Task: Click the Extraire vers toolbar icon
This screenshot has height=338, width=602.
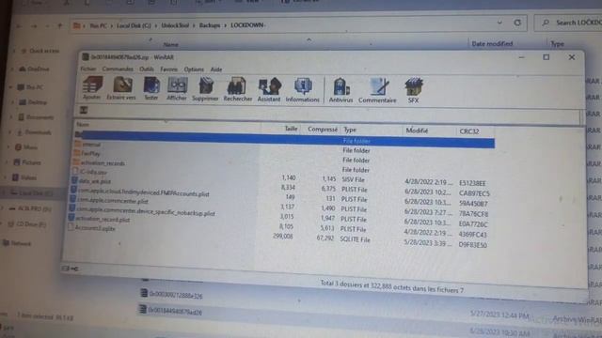Action: [x=121, y=88]
